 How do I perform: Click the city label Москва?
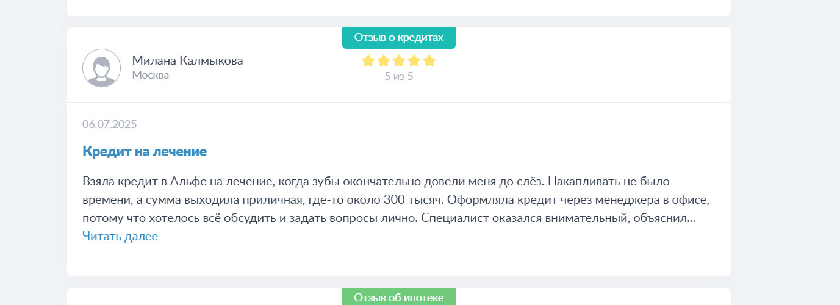pyautogui.click(x=151, y=75)
